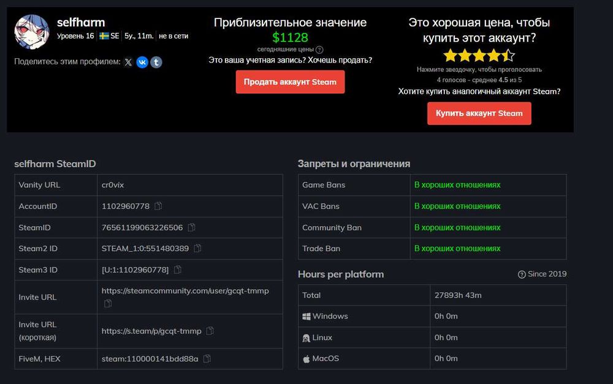Click the 5y., 11m. account age

tap(139, 36)
